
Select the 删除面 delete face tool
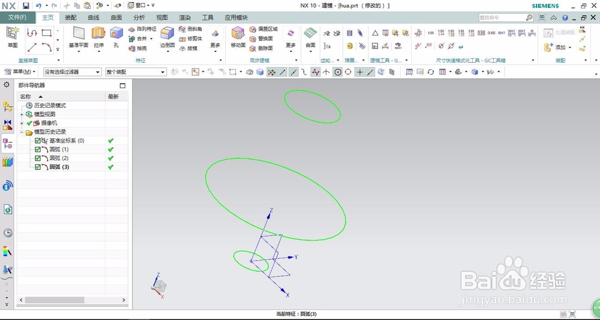(x=261, y=48)
